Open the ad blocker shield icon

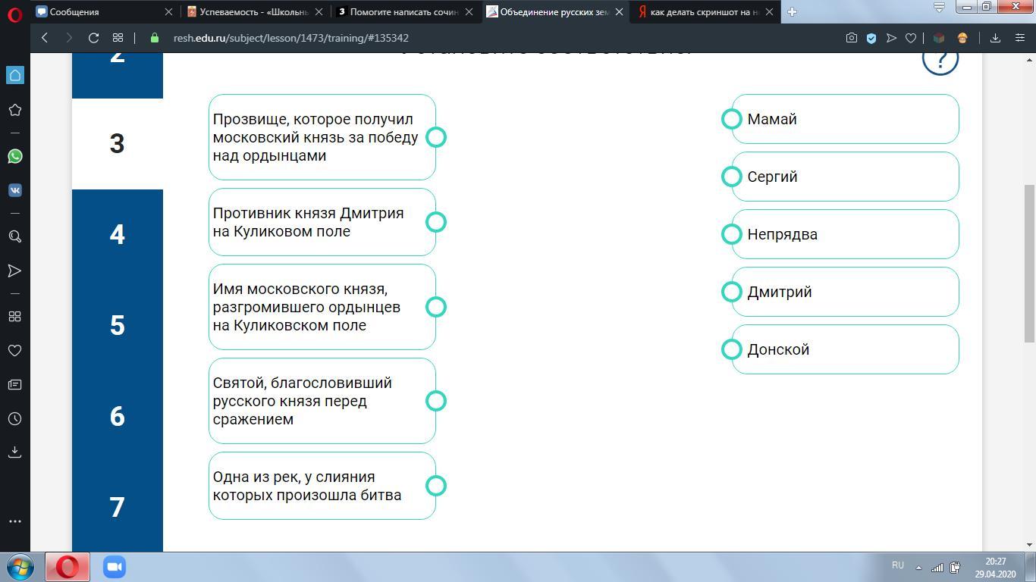coord(871,38)
